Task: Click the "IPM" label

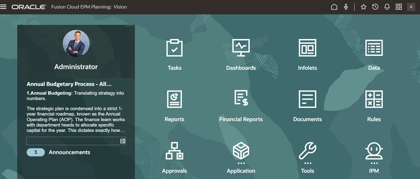Action: pyautogui.click(x=374, y=171)
